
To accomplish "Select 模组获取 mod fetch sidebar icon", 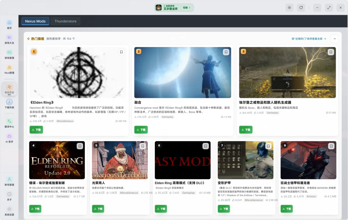I will [9, 89].
